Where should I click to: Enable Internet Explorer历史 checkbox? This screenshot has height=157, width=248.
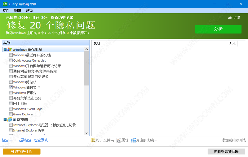point(11,130)
